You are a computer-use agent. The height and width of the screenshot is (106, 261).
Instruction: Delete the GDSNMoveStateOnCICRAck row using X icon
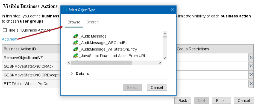click(x=251, y=66)
